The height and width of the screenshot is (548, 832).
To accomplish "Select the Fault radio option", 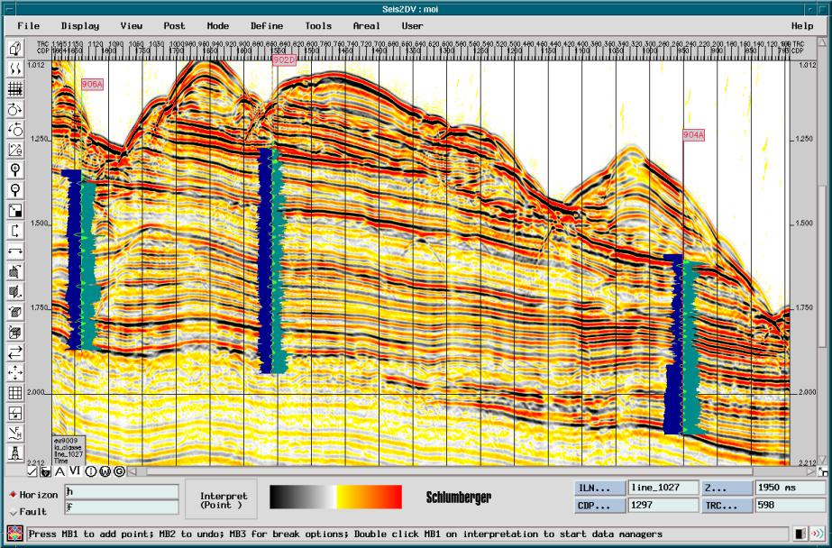I will [12, 512].
